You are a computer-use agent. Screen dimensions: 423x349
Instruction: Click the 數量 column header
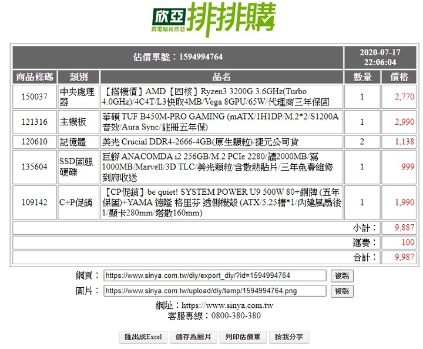(x=362, y=77)
